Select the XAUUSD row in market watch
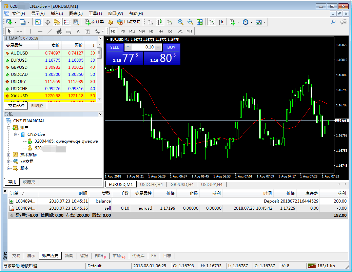 click(x=50, y=96)
